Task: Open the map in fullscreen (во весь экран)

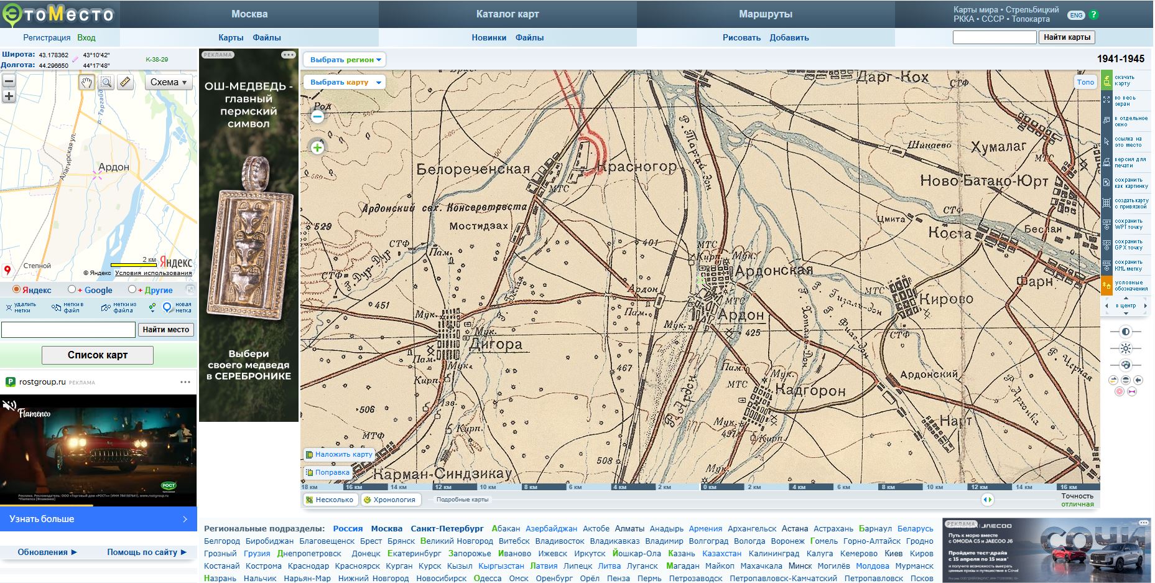Action: tap(1106, 100)
